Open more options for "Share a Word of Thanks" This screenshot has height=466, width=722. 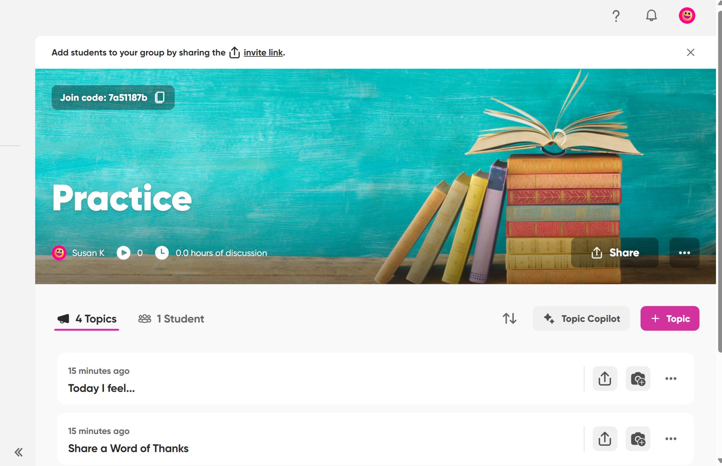click(x=671, y=439)
